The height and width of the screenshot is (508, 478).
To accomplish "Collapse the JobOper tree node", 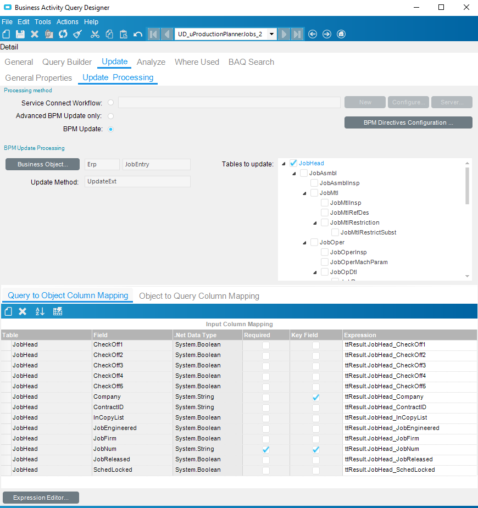I will (304, 243).
